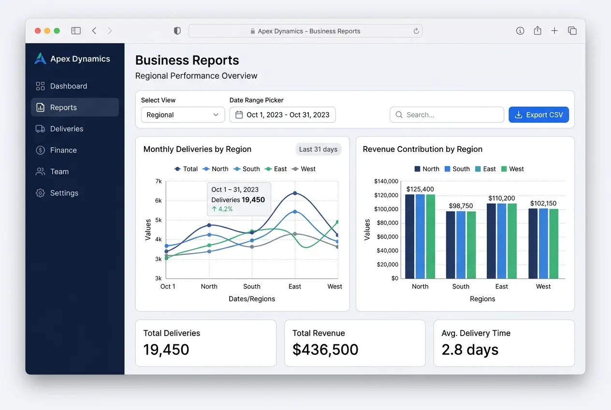
Task: Open Team in the sidebar
Action: pyautogui.click(x=75, y=171)
